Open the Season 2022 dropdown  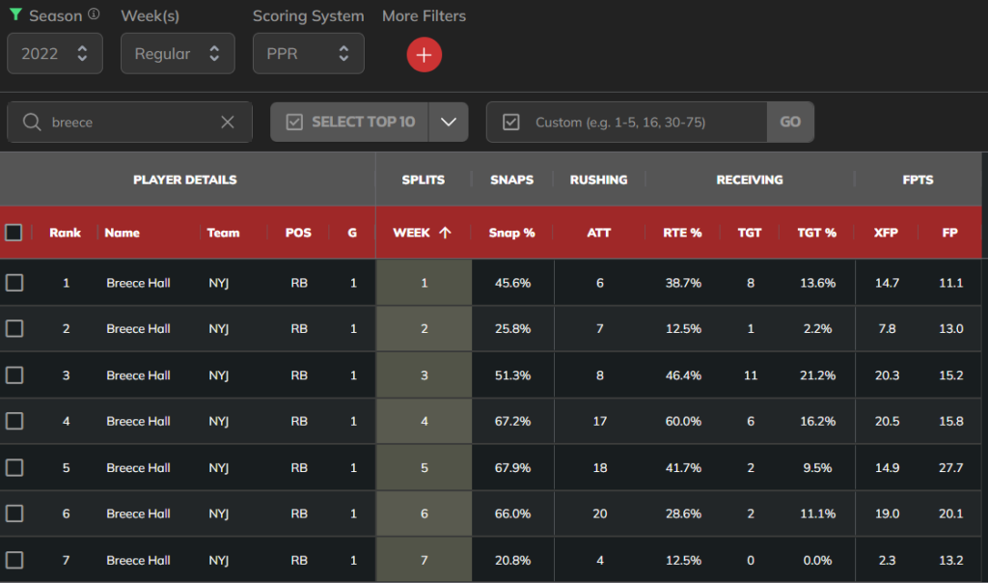tap(55, 54)
